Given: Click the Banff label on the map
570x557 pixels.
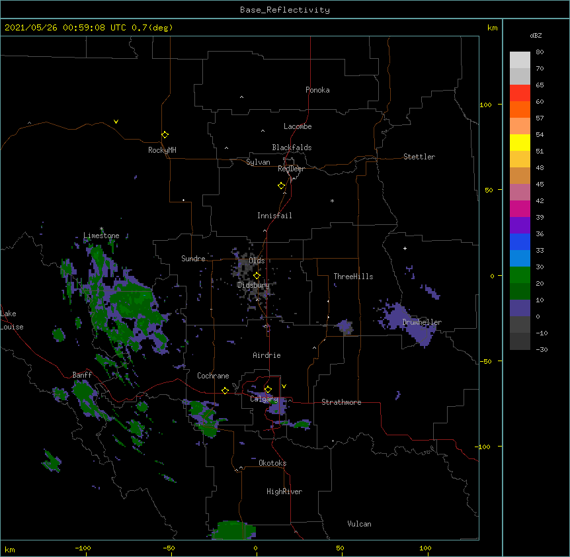Looking at the screenshot, I should click(x=82, y=375).
